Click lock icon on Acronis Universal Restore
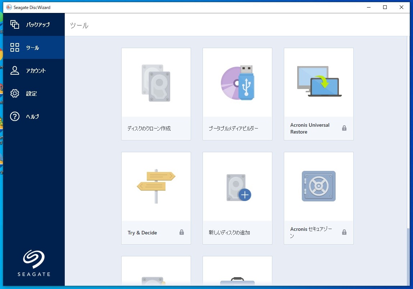 (344, 128)
